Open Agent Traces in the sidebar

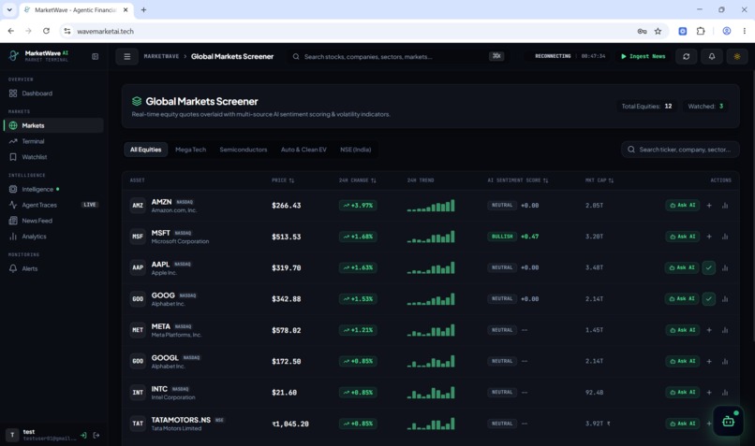[53, 205]
